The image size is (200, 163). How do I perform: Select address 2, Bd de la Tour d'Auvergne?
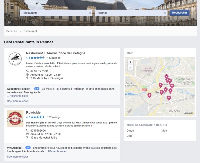point(47,78)
